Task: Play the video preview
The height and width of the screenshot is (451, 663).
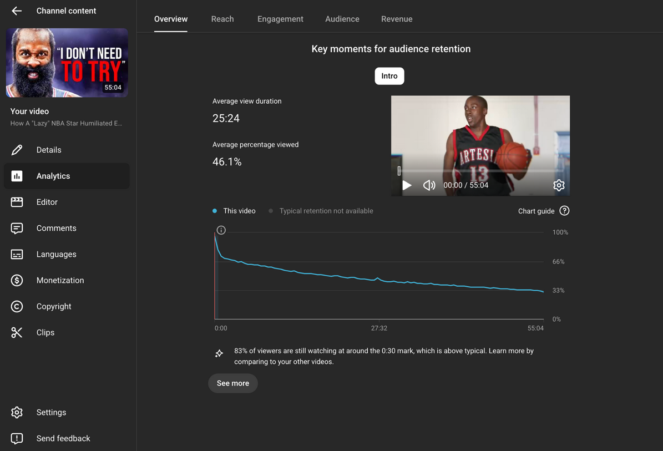Action: (407, 185)
